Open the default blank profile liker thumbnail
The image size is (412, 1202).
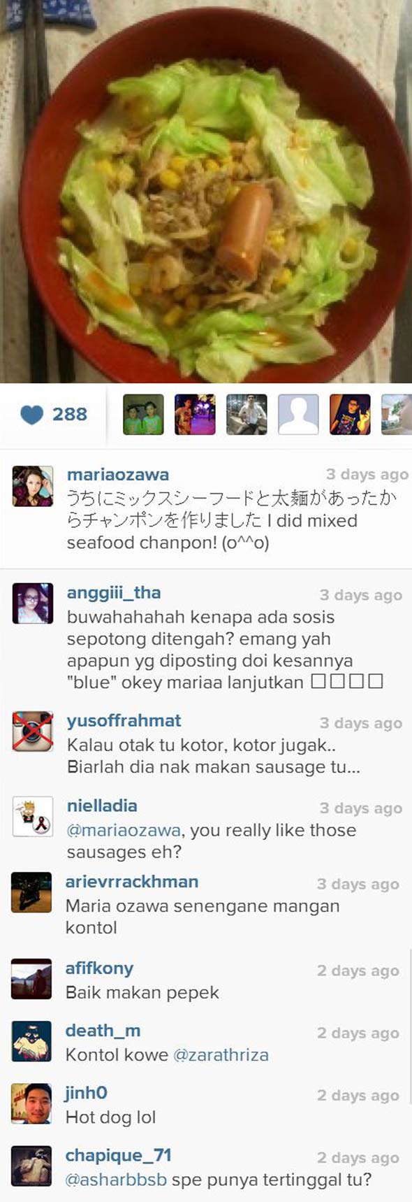point(298,415)
